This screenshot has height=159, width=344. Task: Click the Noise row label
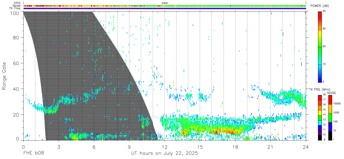coord(17,6)
